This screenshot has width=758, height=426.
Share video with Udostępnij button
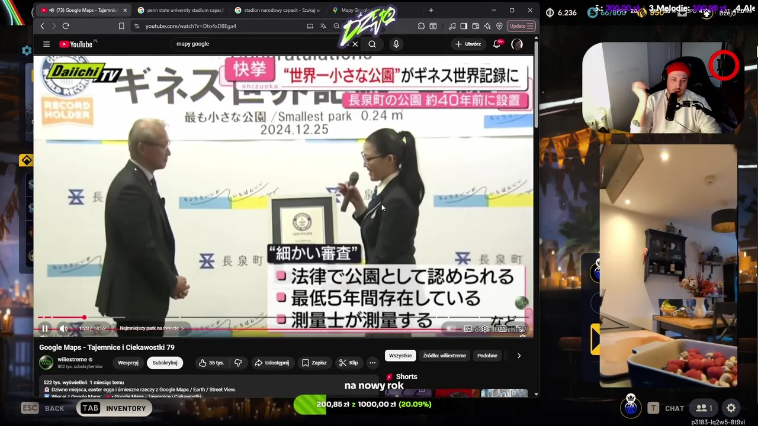click(x=272, y=363)
